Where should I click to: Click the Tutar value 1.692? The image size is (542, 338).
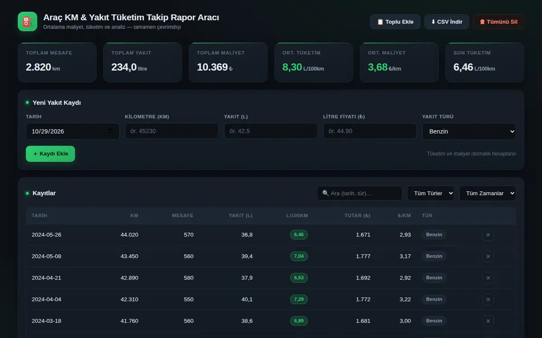(363, 278)
